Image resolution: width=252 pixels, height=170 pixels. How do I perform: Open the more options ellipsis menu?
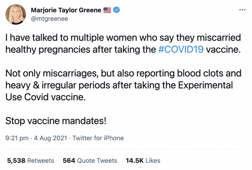click(x=241, y=10)
